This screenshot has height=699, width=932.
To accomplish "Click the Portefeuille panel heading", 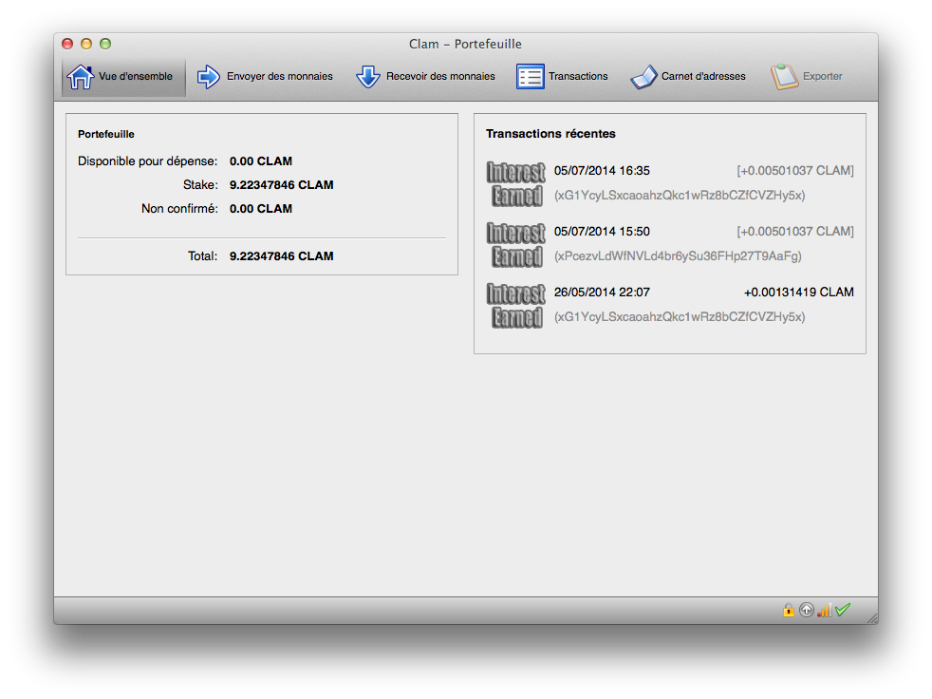I will pyautogui.click(x=105, y=135).
